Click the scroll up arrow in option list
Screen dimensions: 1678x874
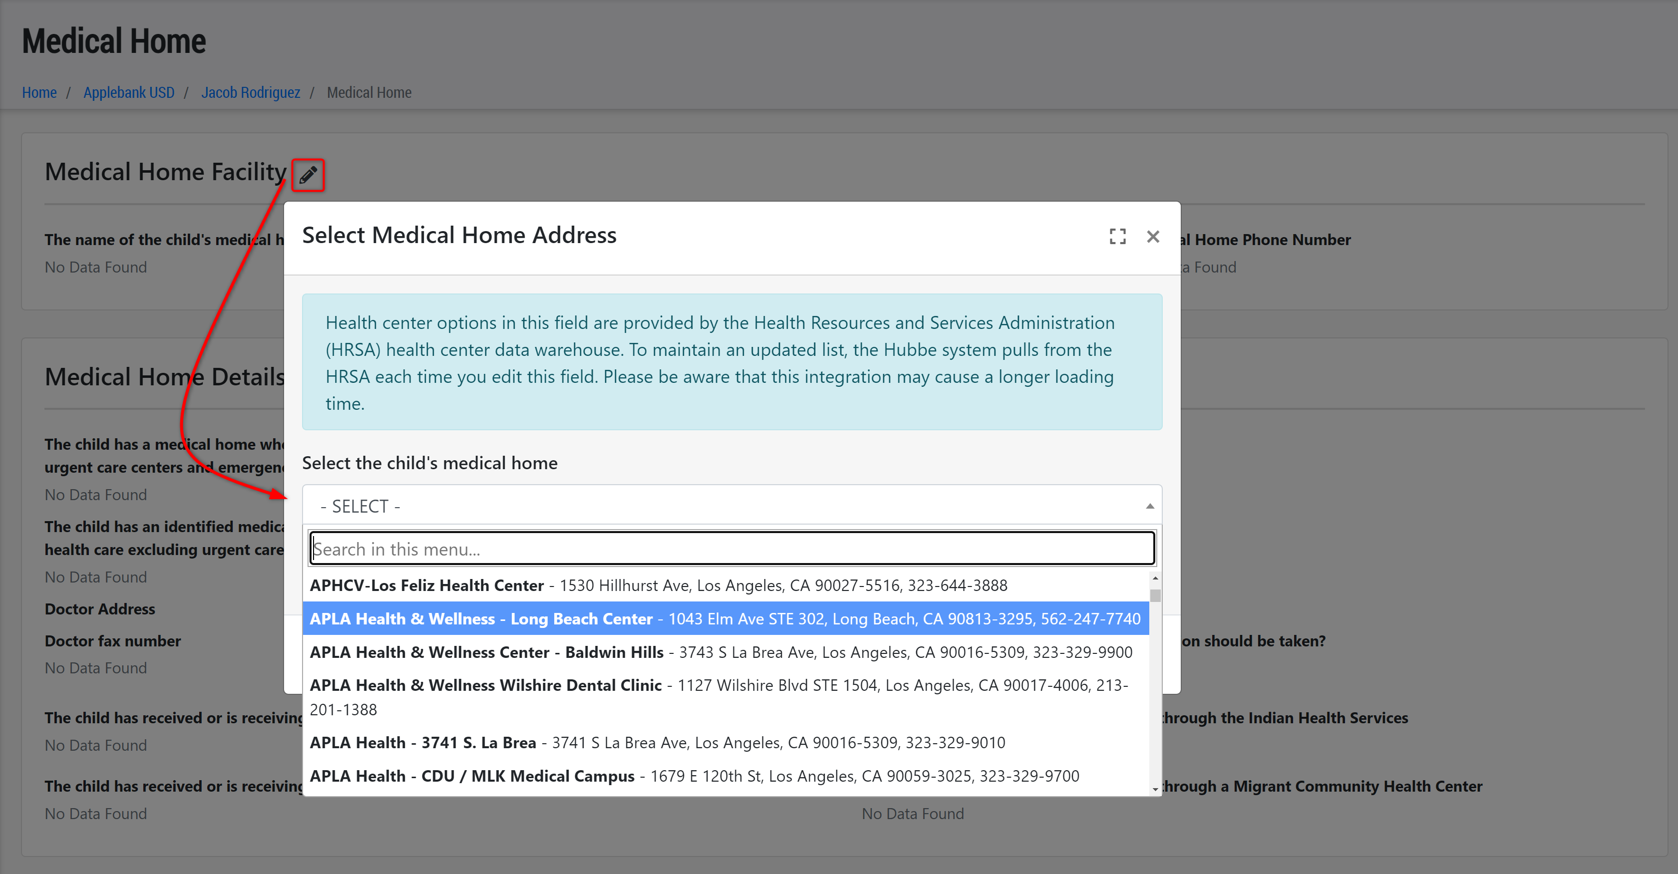pos(1155,578)
